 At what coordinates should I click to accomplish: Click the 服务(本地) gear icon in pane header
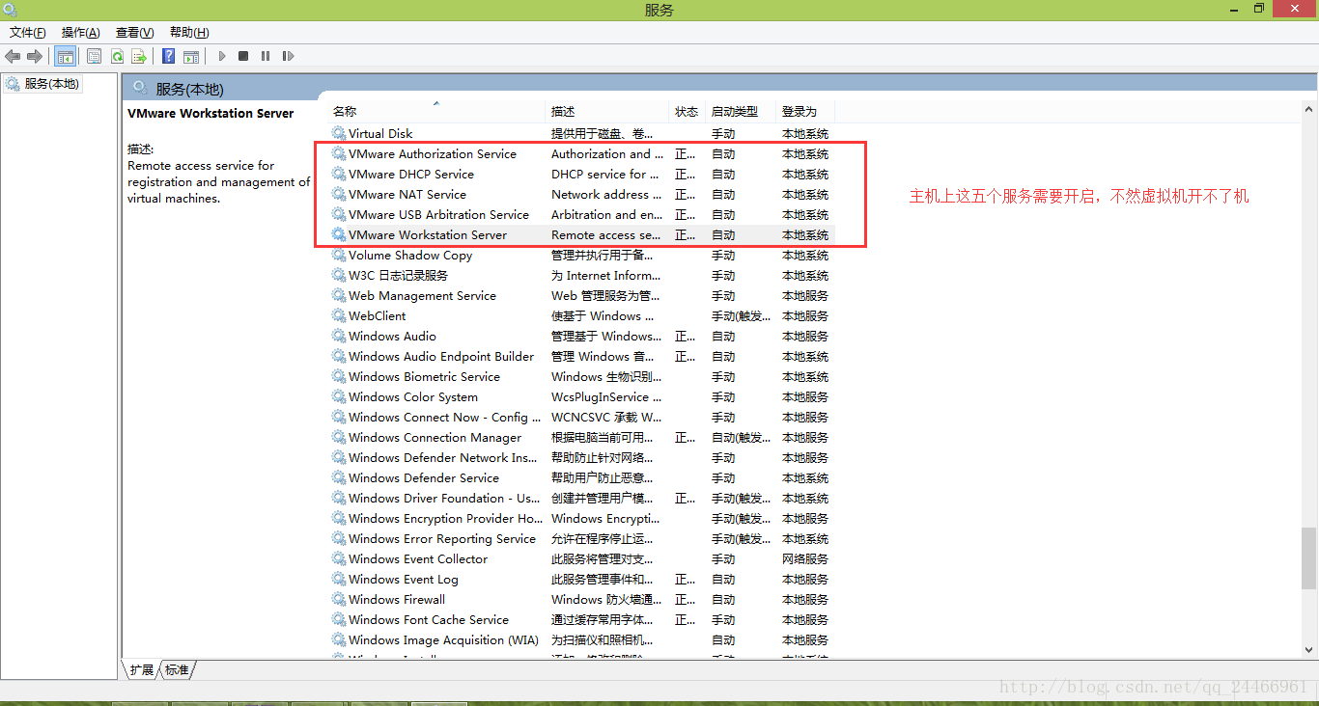click(x=140, y=88)
